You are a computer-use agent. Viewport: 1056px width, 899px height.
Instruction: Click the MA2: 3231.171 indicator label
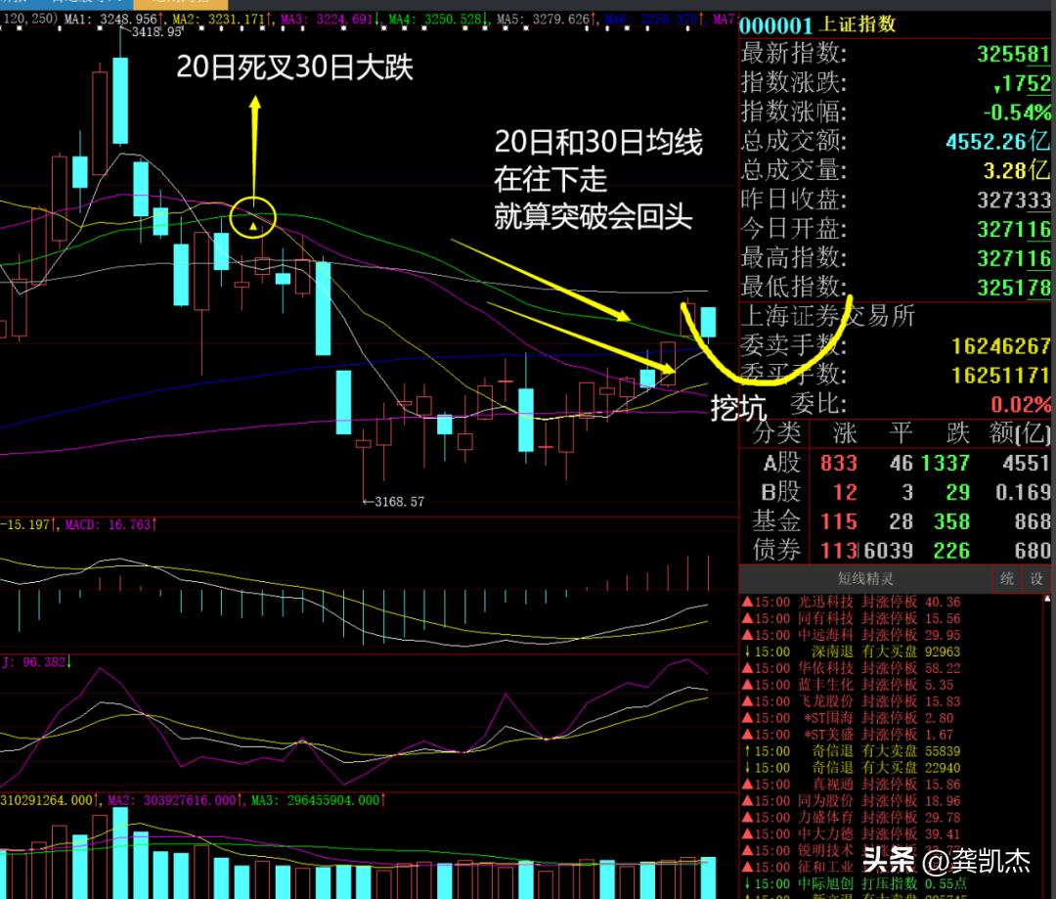click(x=222, y=19)
